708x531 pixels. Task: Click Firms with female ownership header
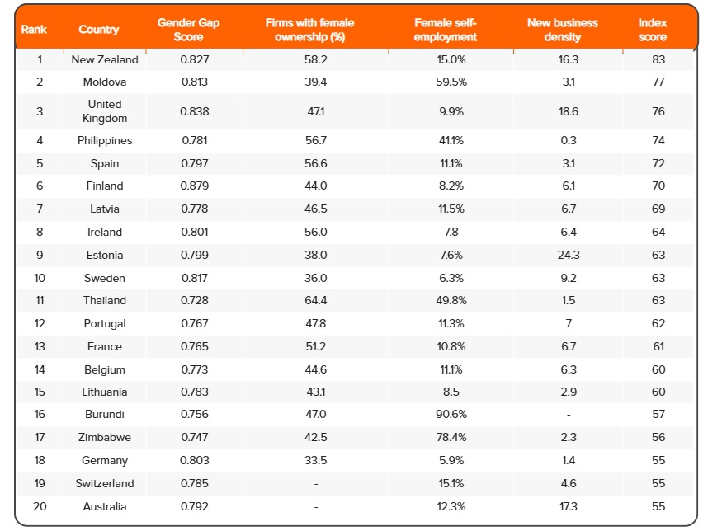click(315, 30)
